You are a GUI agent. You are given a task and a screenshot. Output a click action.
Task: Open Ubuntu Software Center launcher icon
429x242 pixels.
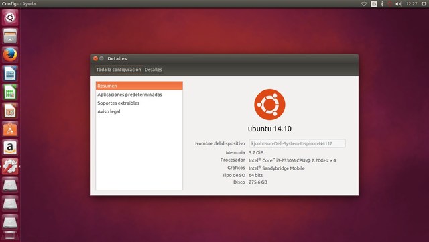point(10,129)
